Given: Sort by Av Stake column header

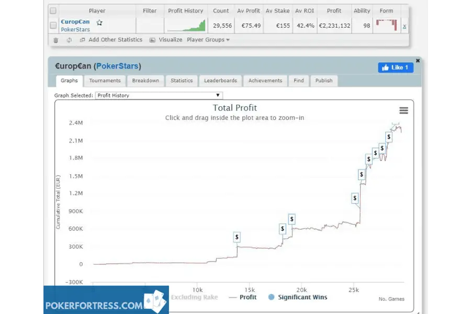Looking at the screenshot, I should point(277,11).
